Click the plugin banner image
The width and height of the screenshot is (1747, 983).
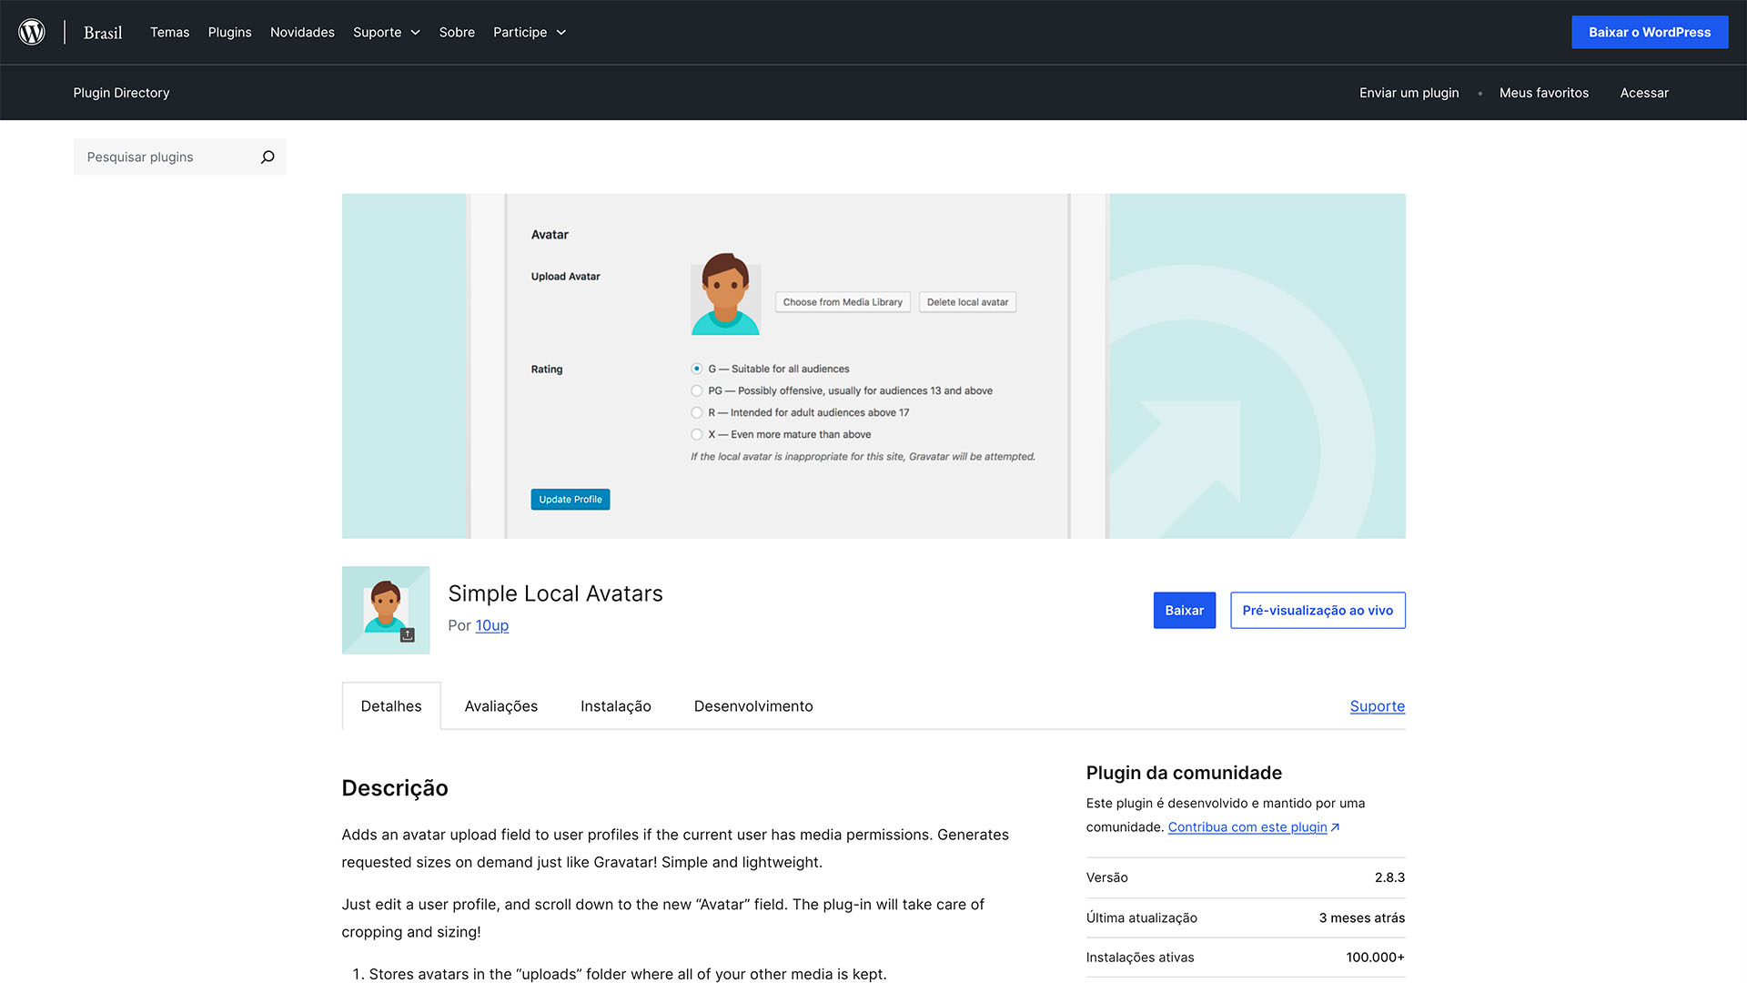click(873, 366)
